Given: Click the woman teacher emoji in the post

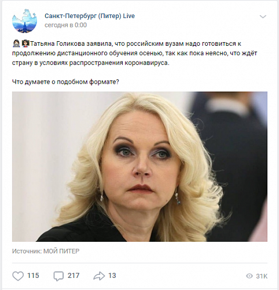Looking at the screenshot, I should (25, 43).
